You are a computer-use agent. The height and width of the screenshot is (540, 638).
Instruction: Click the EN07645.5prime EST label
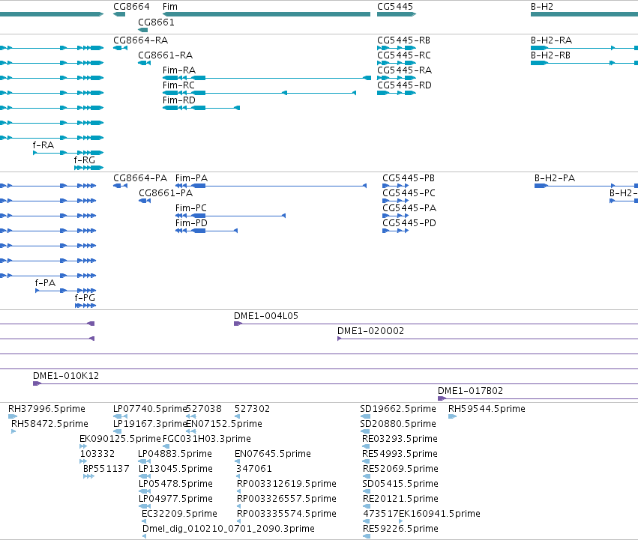point(273,454)
